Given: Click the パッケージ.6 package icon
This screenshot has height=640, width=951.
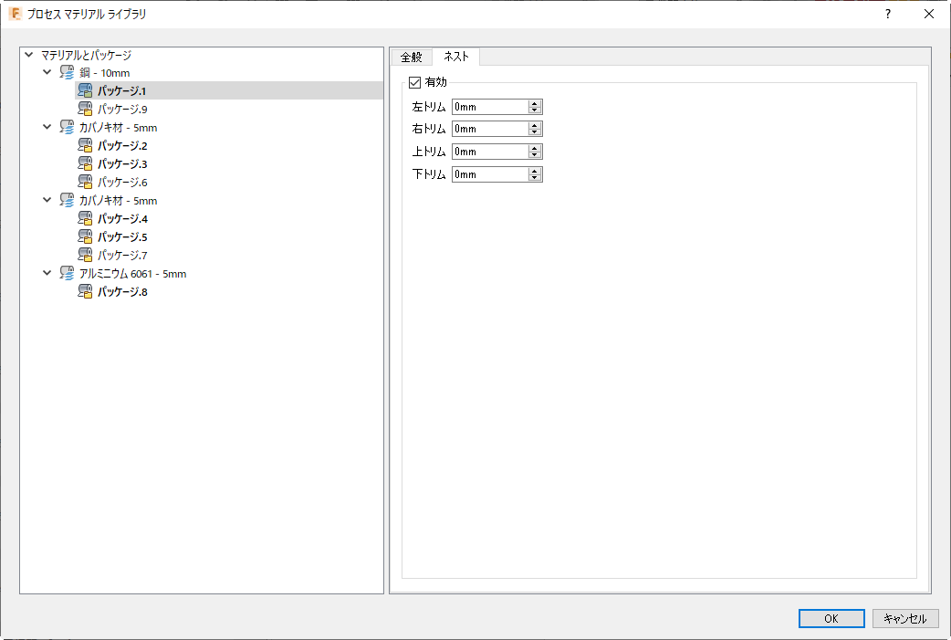Looking at the screenshot, I should (x=85, y=182).
